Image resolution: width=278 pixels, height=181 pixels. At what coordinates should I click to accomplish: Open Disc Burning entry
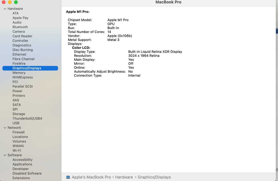point(23,50)
